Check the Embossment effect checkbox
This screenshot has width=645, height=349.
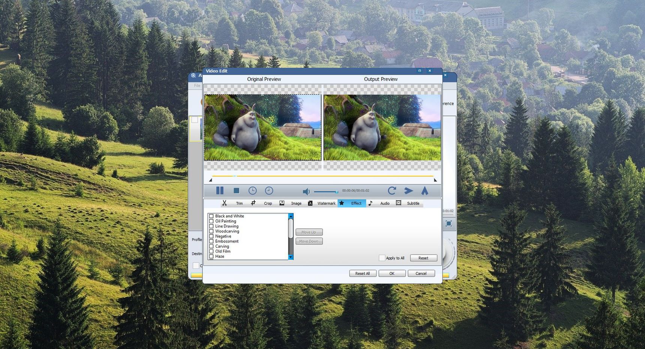click(x=211, y=242)
